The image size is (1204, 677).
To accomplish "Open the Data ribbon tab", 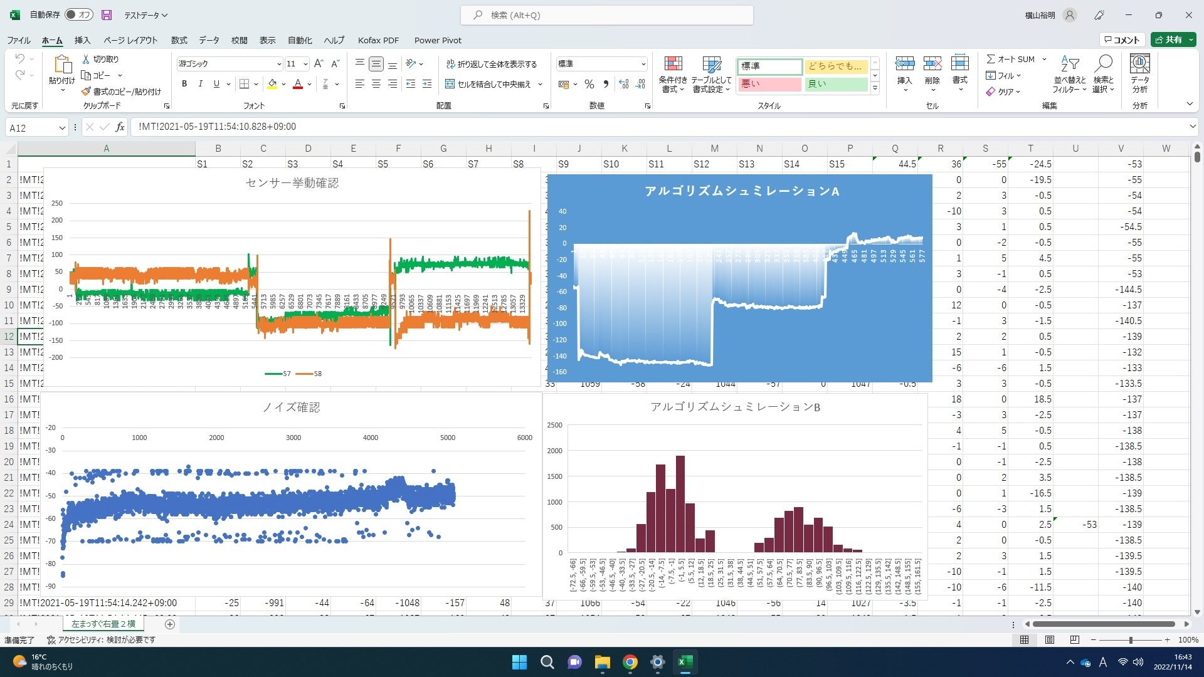I will click(209, 40).
